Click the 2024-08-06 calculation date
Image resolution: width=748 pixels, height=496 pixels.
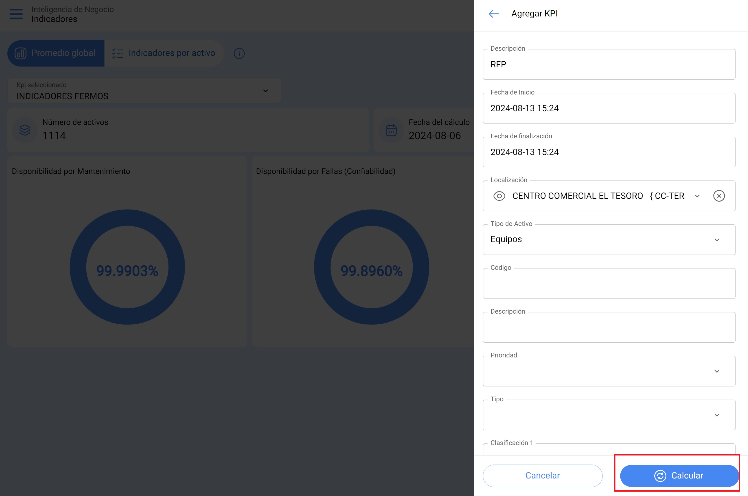tap(435, 136)
